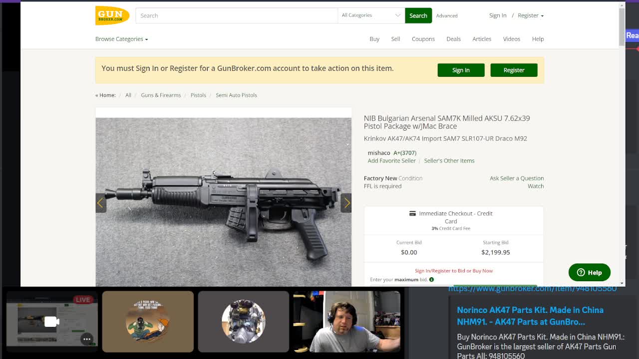Click the credit card icon by Immediate Checkout
Viewport: 639px width, 359px height.
[412, 213]
